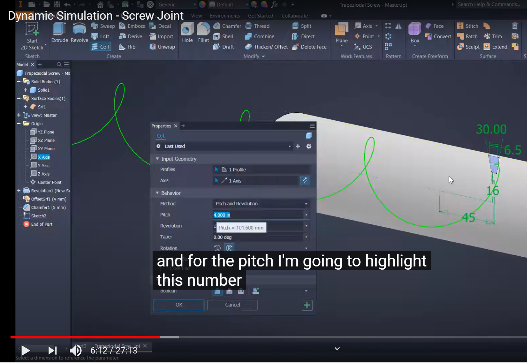
Task: Open the Hole tool
Action: tap(187, 33)
